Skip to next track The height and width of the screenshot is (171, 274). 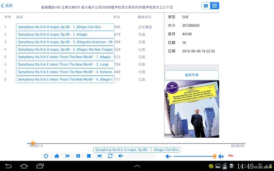[x=99, y=156]
